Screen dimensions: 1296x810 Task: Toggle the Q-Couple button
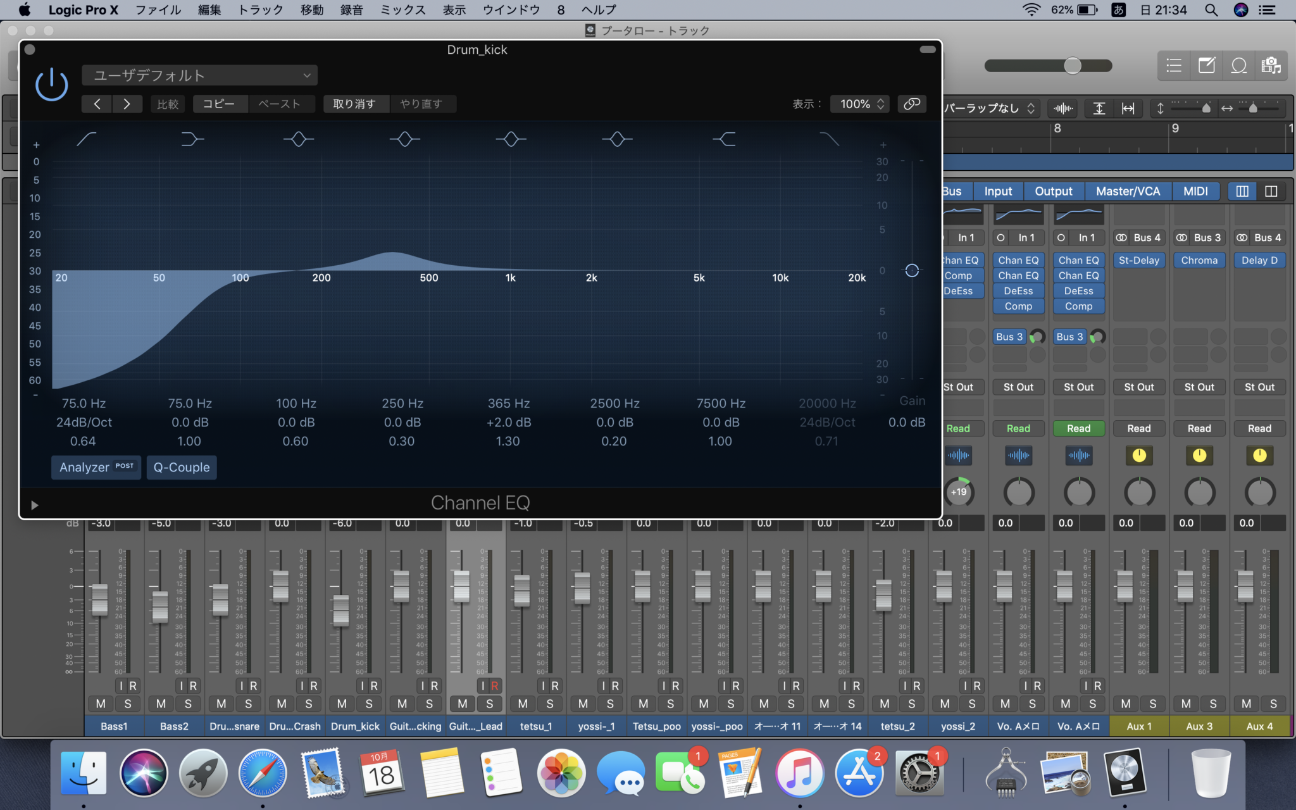[x=182, y=467]
